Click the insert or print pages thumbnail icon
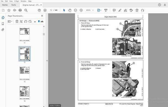The image size is (168, 107). click(21, 21)
